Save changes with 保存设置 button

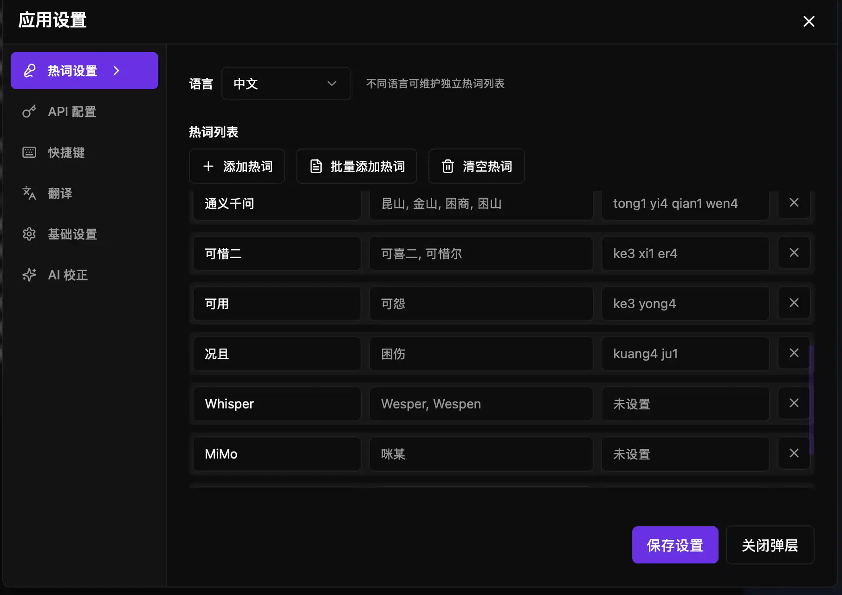click(x=675, y=545)
